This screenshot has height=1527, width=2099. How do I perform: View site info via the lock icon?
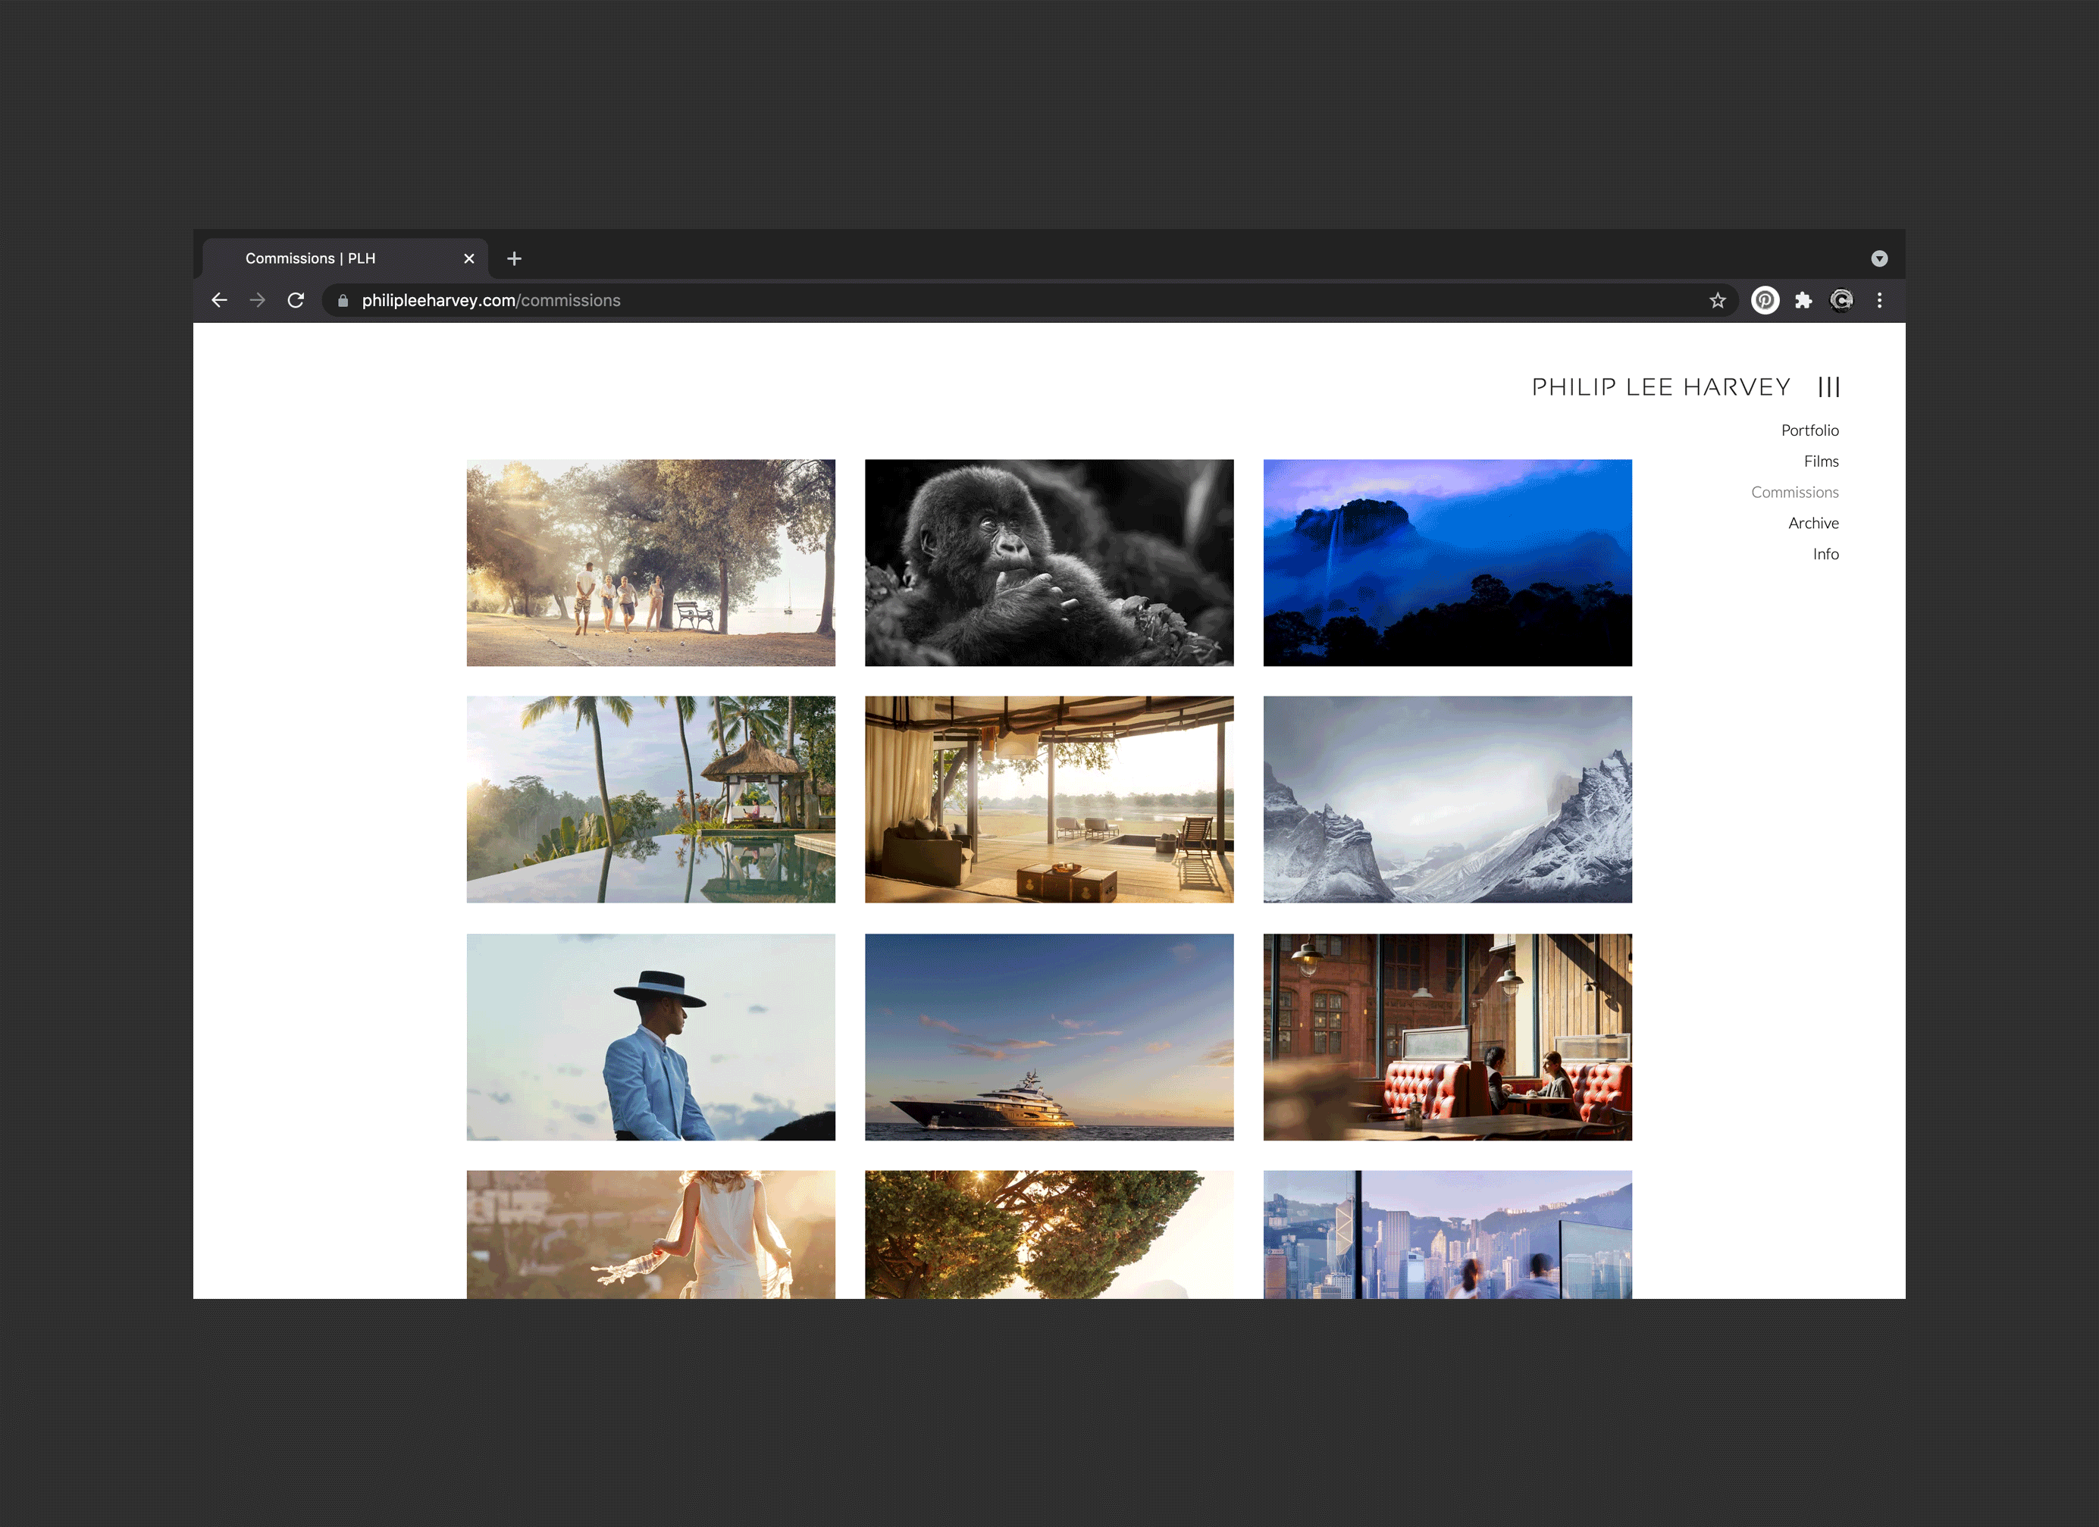click(x=343, y=300)
